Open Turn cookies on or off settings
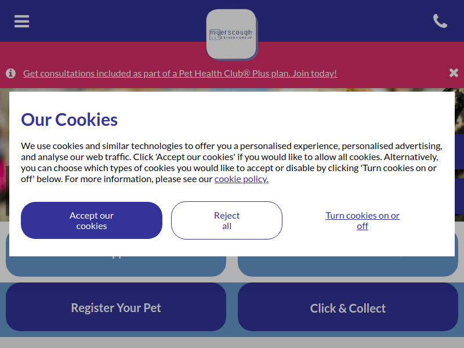 click(x=362, y=221)
